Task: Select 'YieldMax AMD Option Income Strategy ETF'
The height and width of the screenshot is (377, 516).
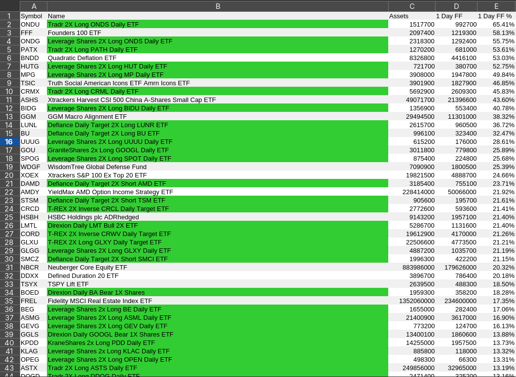Action: 218,192
